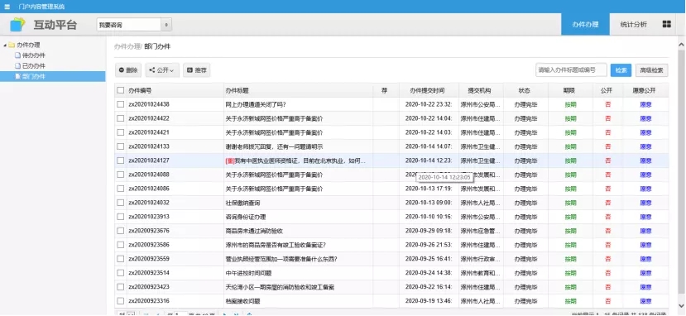Expand the 公开 dropdown button
The image size is (686, 316).
pos(162,70)
